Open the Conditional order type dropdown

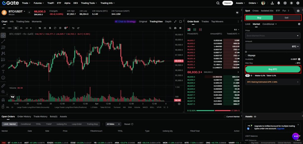(x=269, y=24)
